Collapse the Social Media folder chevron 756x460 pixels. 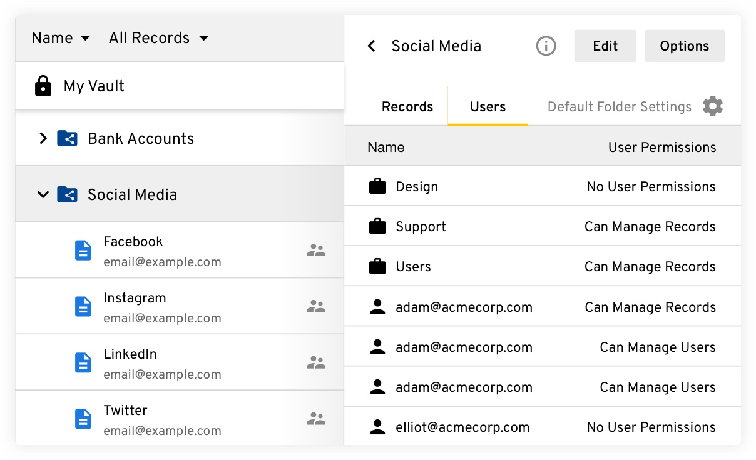tap(43, 194)
